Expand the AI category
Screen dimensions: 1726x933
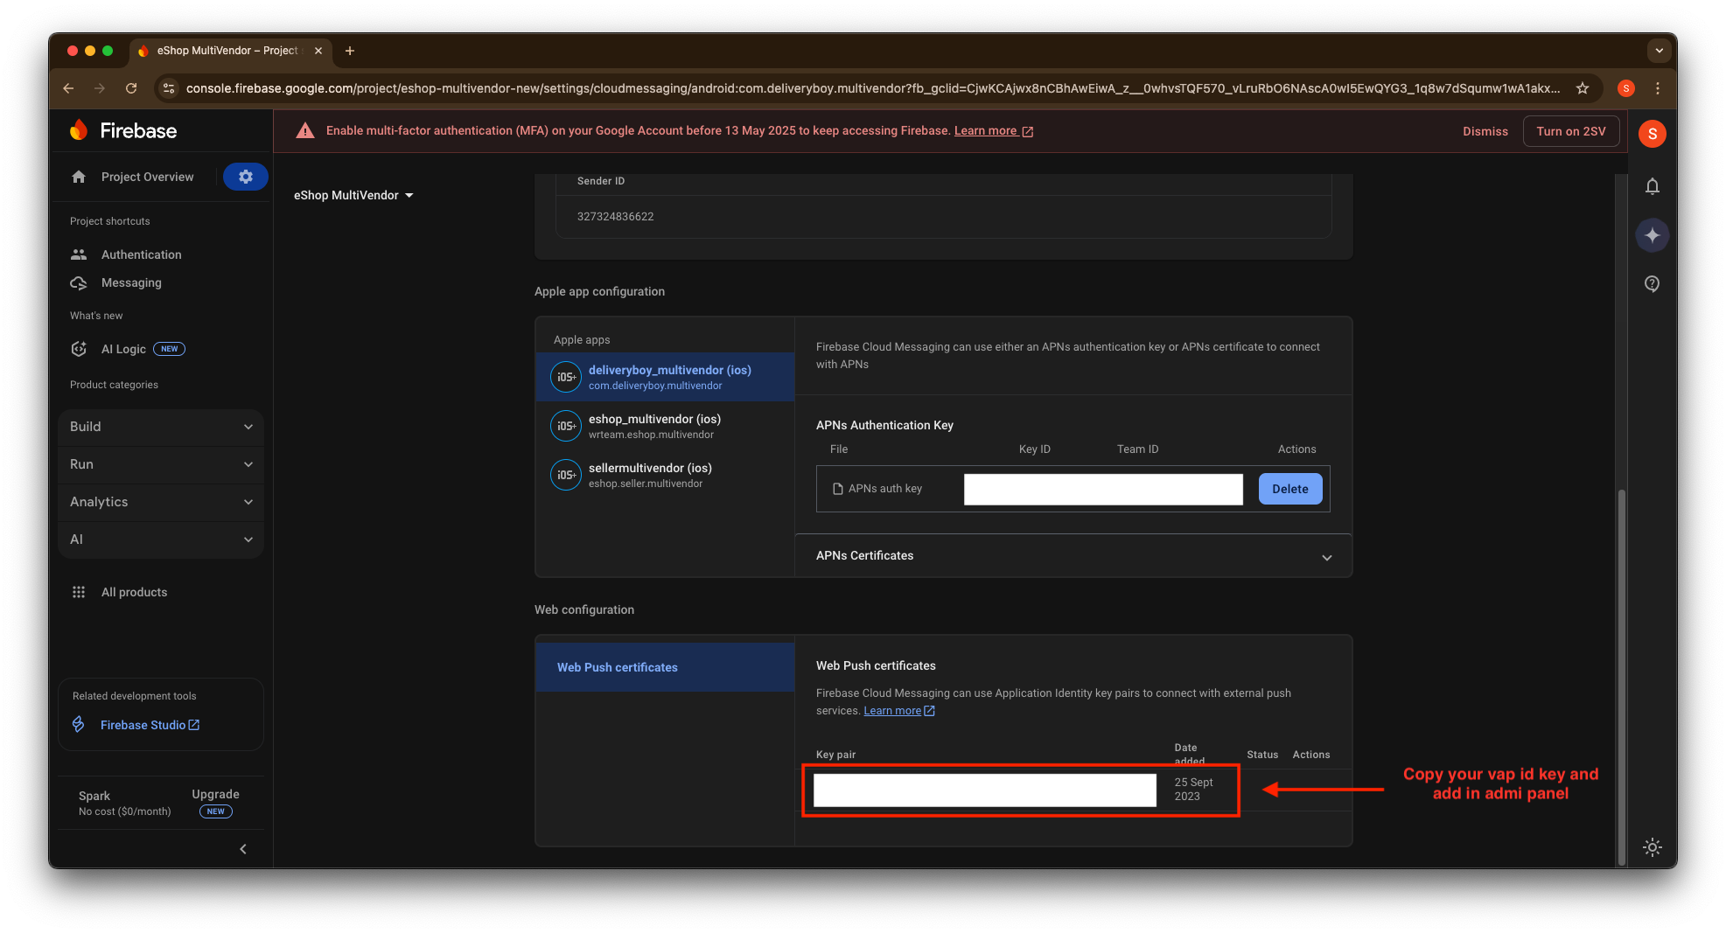click(161, 540)
